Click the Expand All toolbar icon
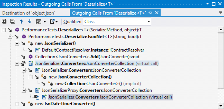The image size is (224, 109). point(4,22)
